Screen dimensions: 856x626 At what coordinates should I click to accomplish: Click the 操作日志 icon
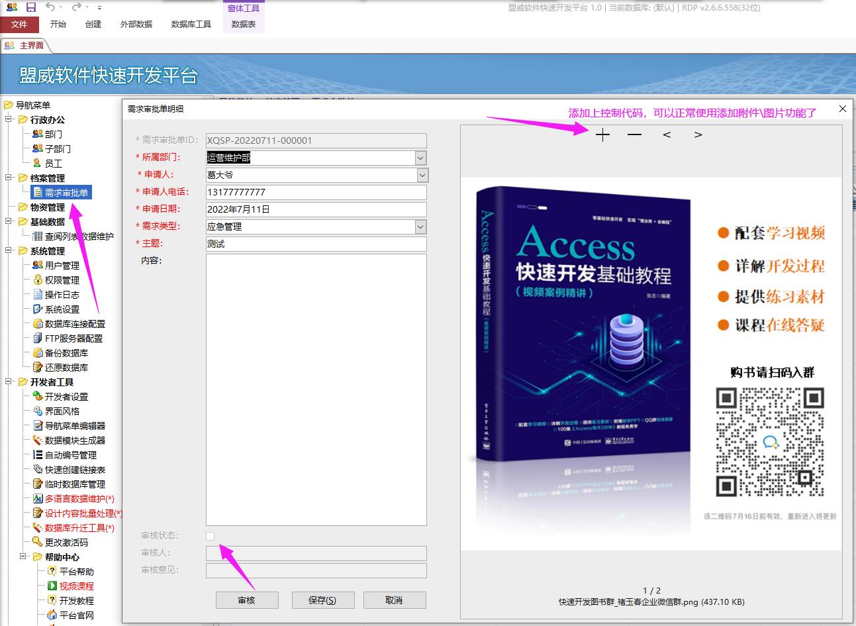click(x=38, y=294)
